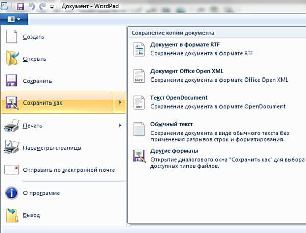306x233 pixels.
Task: Expand the Сохранить как submenu arrow
Action: click(x=120, y=103)
